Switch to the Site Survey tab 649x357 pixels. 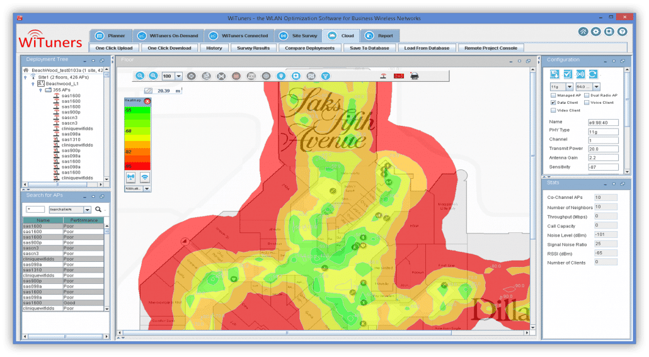[x=299, y=36]
